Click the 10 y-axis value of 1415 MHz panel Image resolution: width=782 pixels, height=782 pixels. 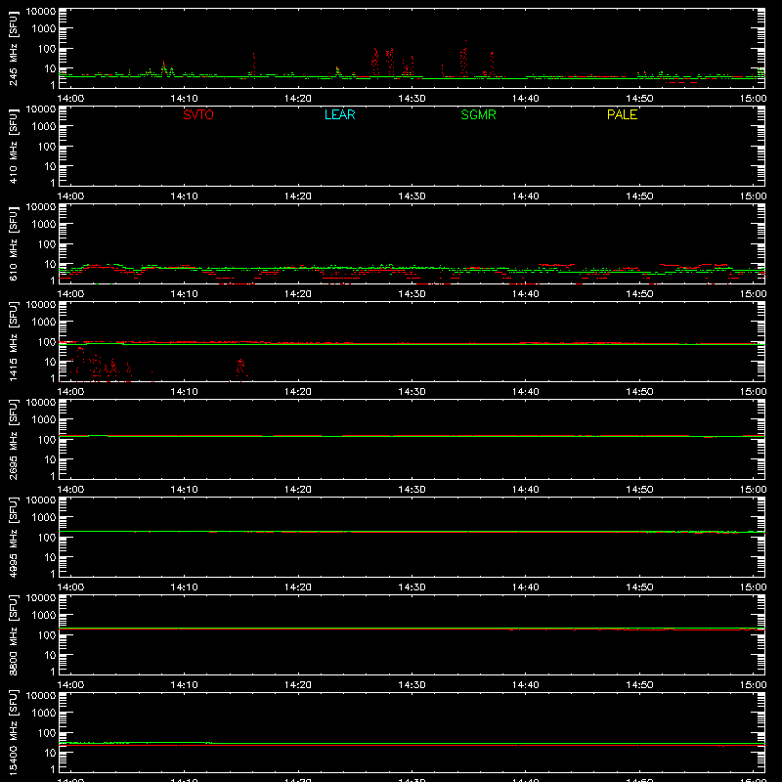(50, 362)
